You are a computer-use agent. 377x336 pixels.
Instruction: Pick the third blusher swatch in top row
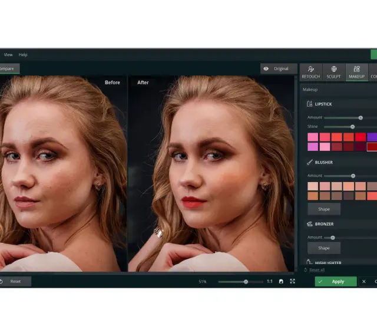point(336,186)
